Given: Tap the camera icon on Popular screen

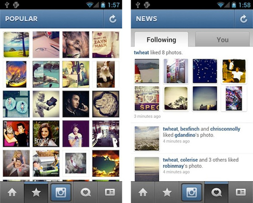Looking at the screenshot, I should coord(61,192).
